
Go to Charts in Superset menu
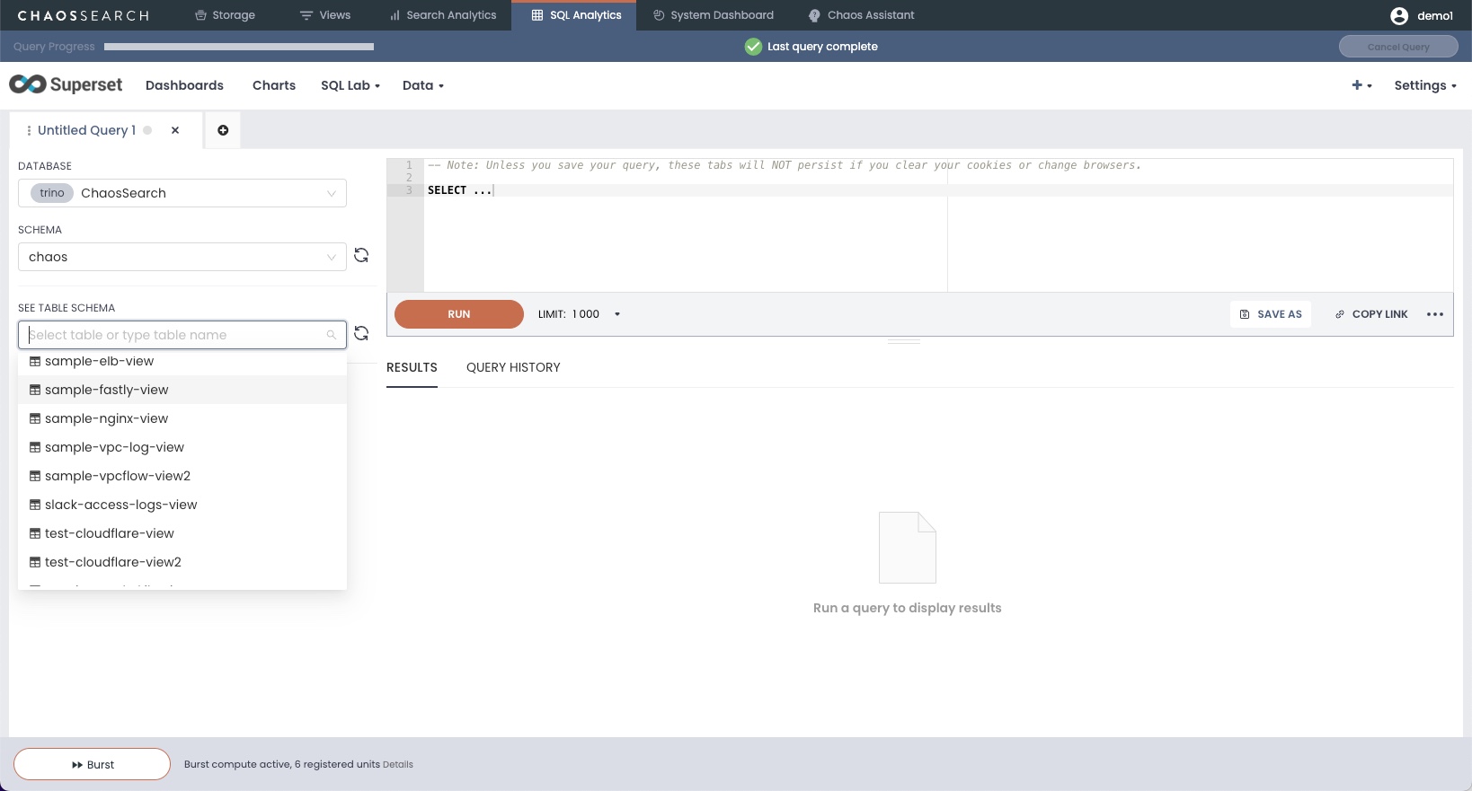coord(274,85)
